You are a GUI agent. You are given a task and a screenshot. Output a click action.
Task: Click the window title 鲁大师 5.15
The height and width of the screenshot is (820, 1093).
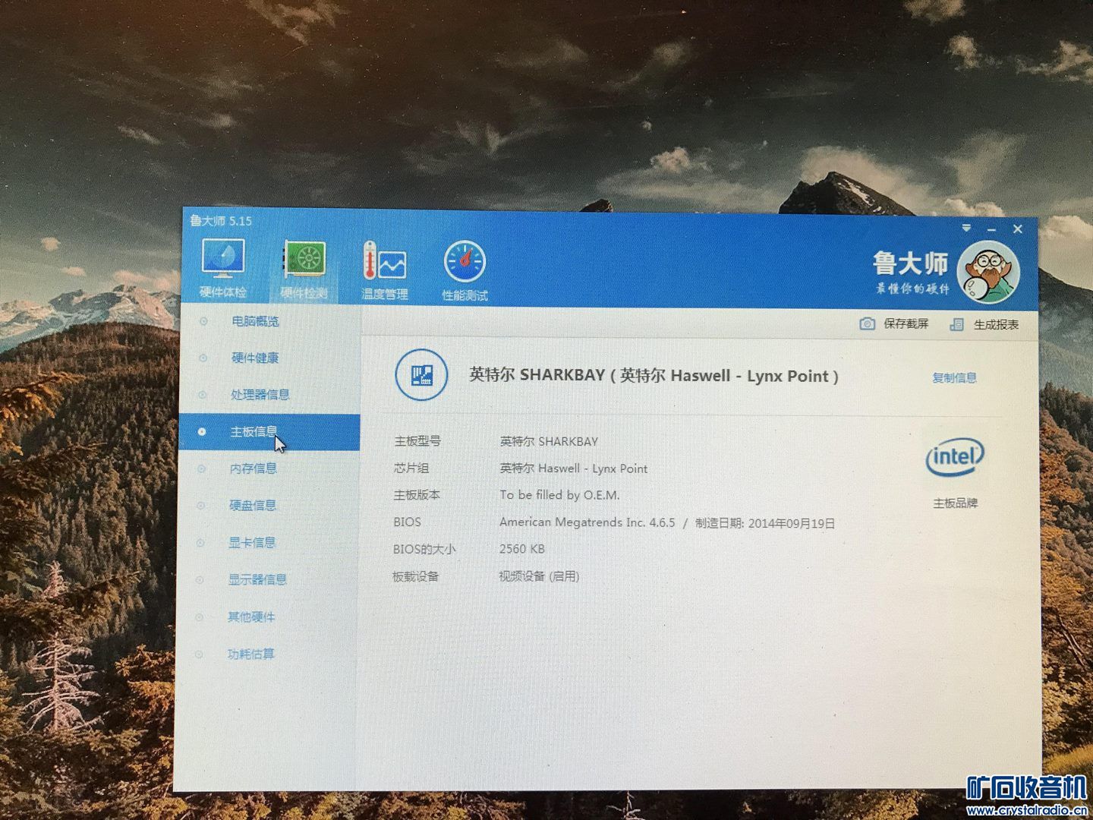221,221
